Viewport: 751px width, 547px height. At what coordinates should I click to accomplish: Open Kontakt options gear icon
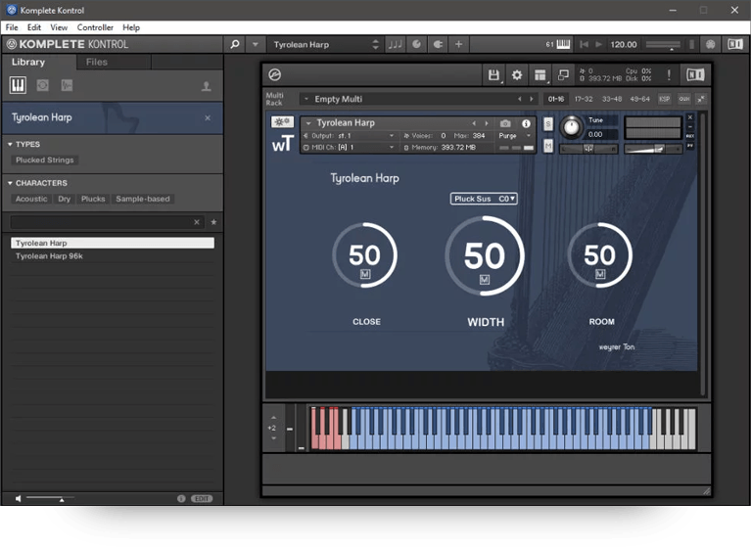click(x=517, y=74)
